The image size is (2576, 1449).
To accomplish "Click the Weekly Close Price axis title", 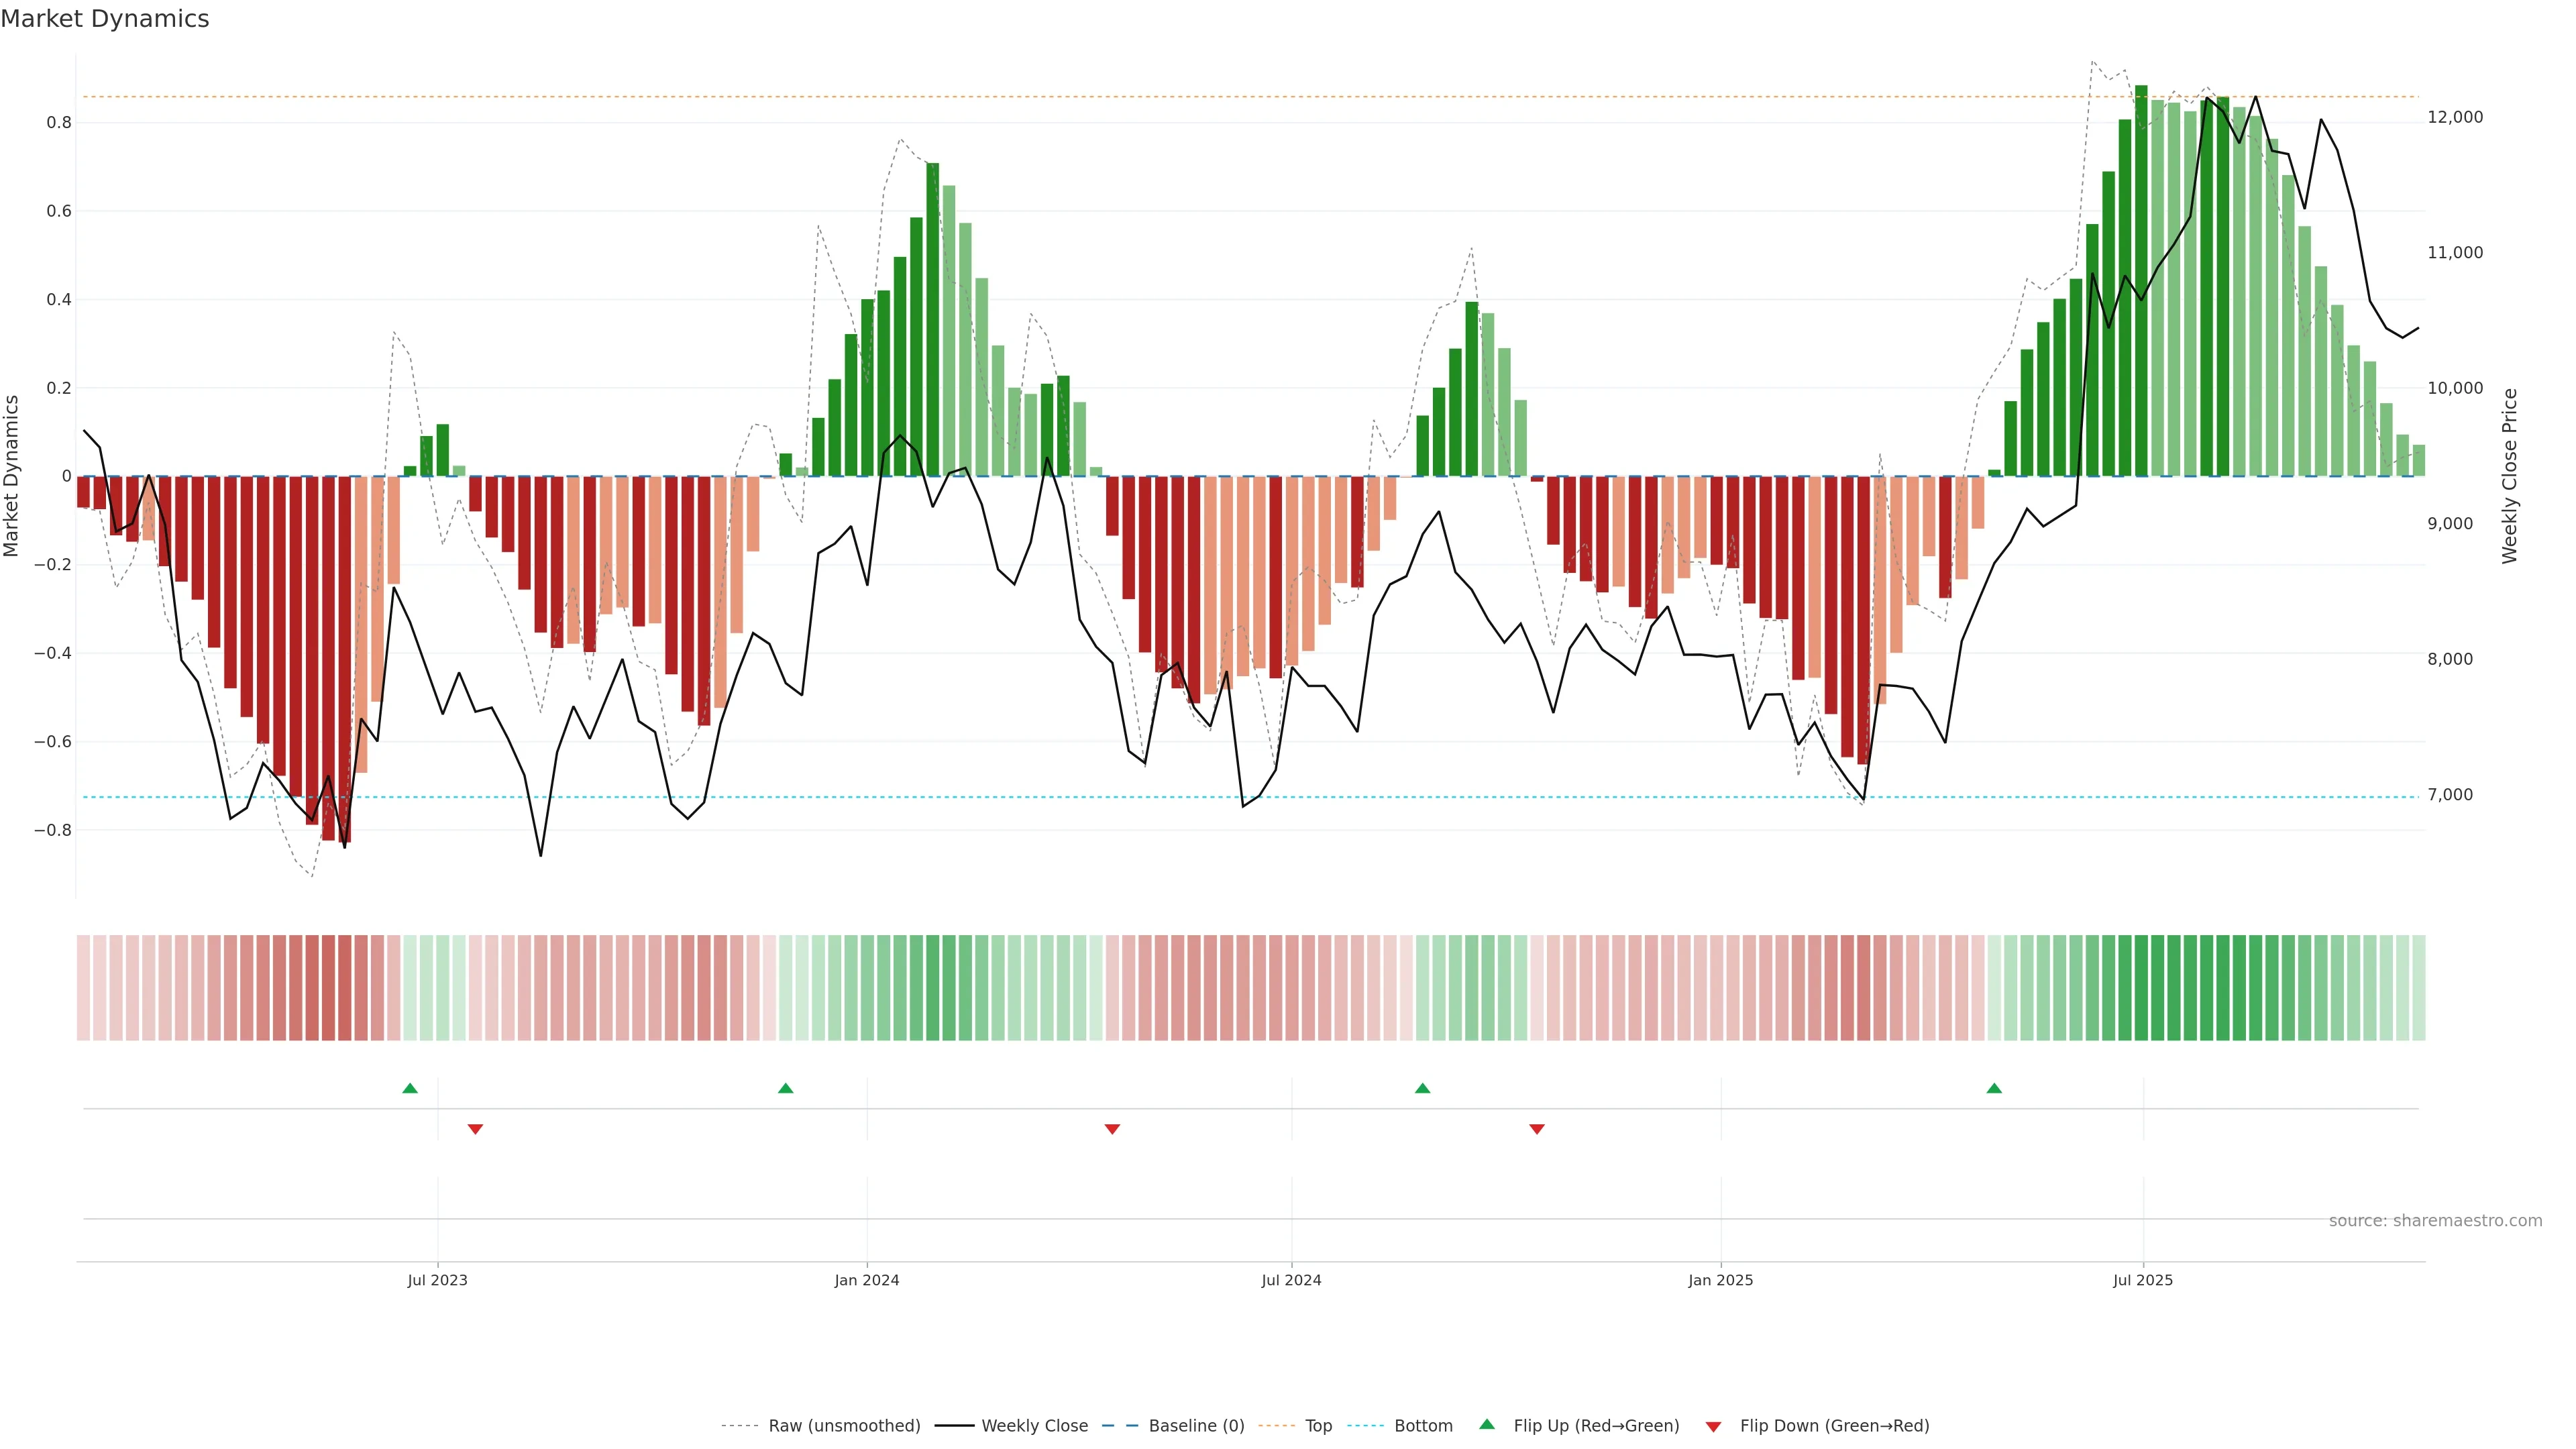I will point(2509,476).
